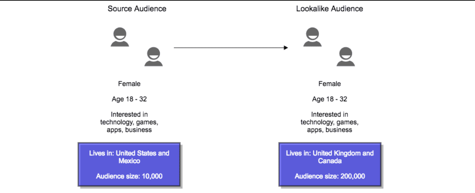Click the upper person icon under Source Audience

pyautogui.click(x=120, y=37)
